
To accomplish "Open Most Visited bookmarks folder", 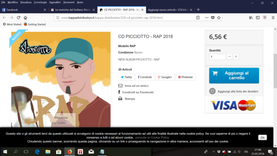I will tap(12, 25).
